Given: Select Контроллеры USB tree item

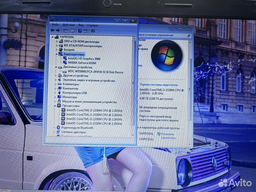Looking at the screenshot, I should (x=75, y=93).
